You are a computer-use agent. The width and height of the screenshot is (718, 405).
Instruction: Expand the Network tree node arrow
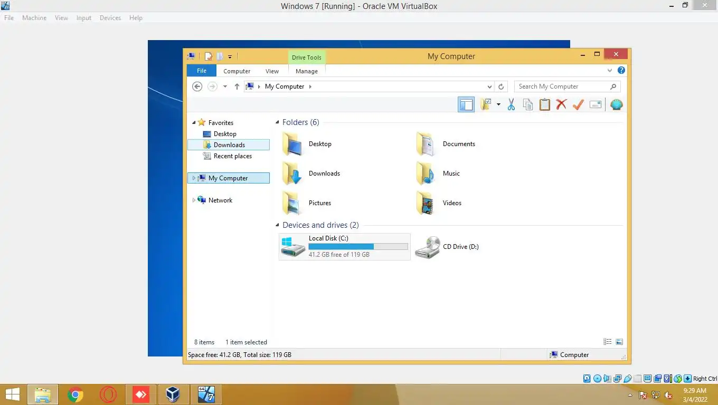pyautogui.click(x=194, y=200)
